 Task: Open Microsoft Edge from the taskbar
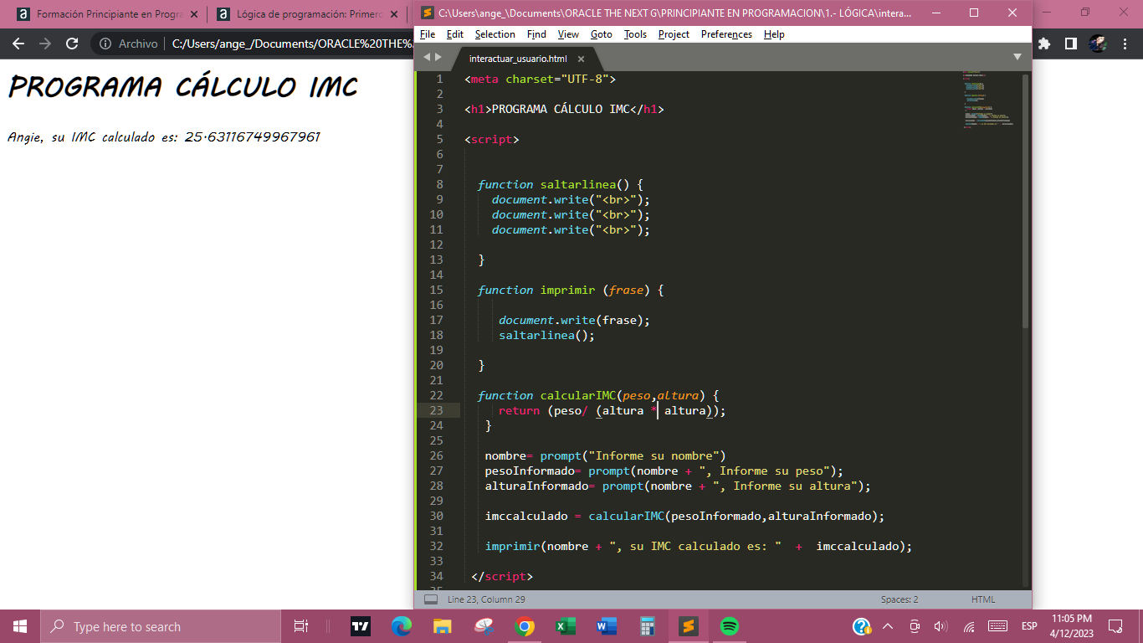(x=402, y=626)
